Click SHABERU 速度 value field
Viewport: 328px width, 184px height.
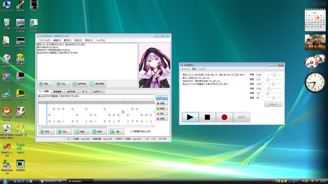click(x=260, y=79)
